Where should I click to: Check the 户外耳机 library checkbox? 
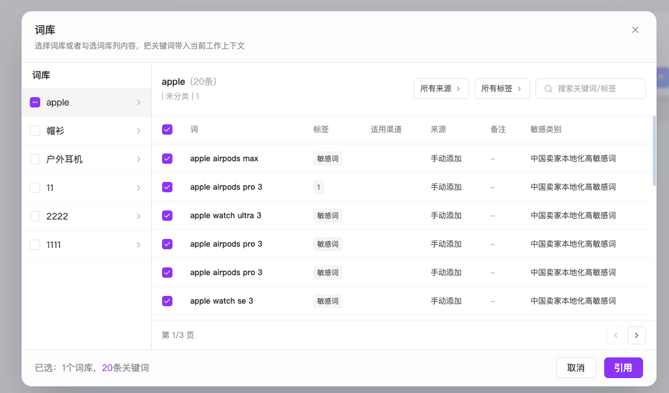pos(35,159)
